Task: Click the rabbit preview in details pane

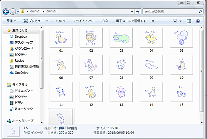Action: tap(13, 131)
